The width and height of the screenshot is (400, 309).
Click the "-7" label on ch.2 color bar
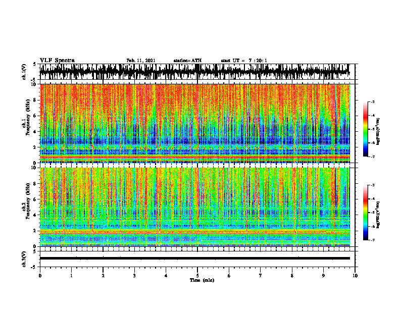pos(373,240)
